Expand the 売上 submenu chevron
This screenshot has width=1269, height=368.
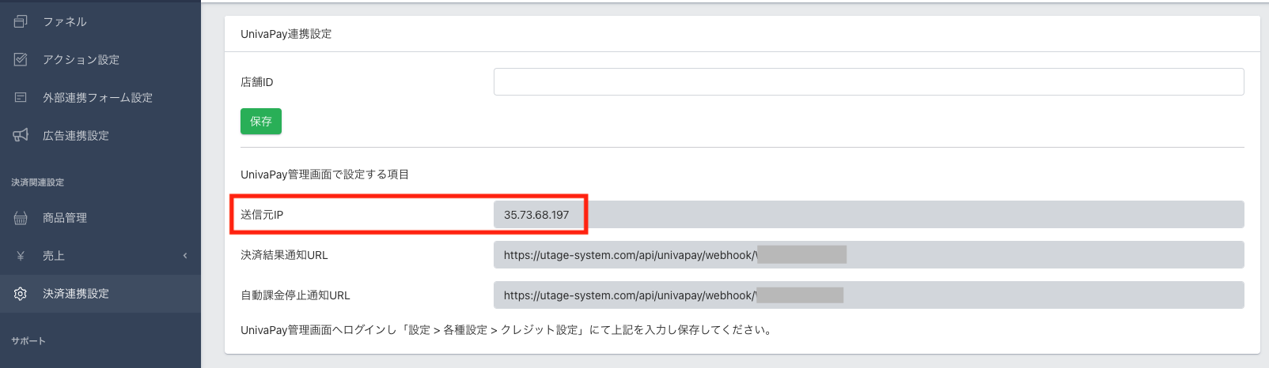pyautogui.click(x=185, y=256)
